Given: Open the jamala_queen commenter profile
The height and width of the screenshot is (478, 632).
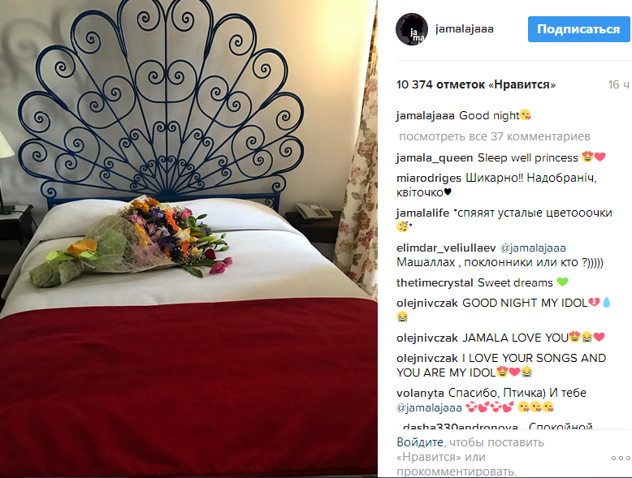Looking at the screenshot, I should point(435,158).
